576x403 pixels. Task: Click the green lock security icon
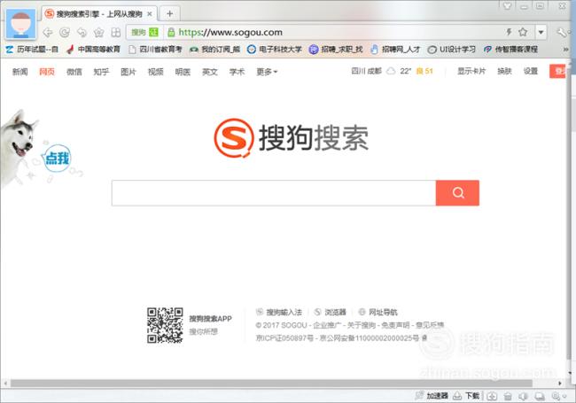pyautogui.click(x=171, y=32)
